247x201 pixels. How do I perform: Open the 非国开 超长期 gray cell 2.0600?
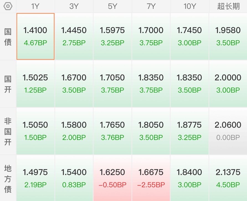pos(228,131)
